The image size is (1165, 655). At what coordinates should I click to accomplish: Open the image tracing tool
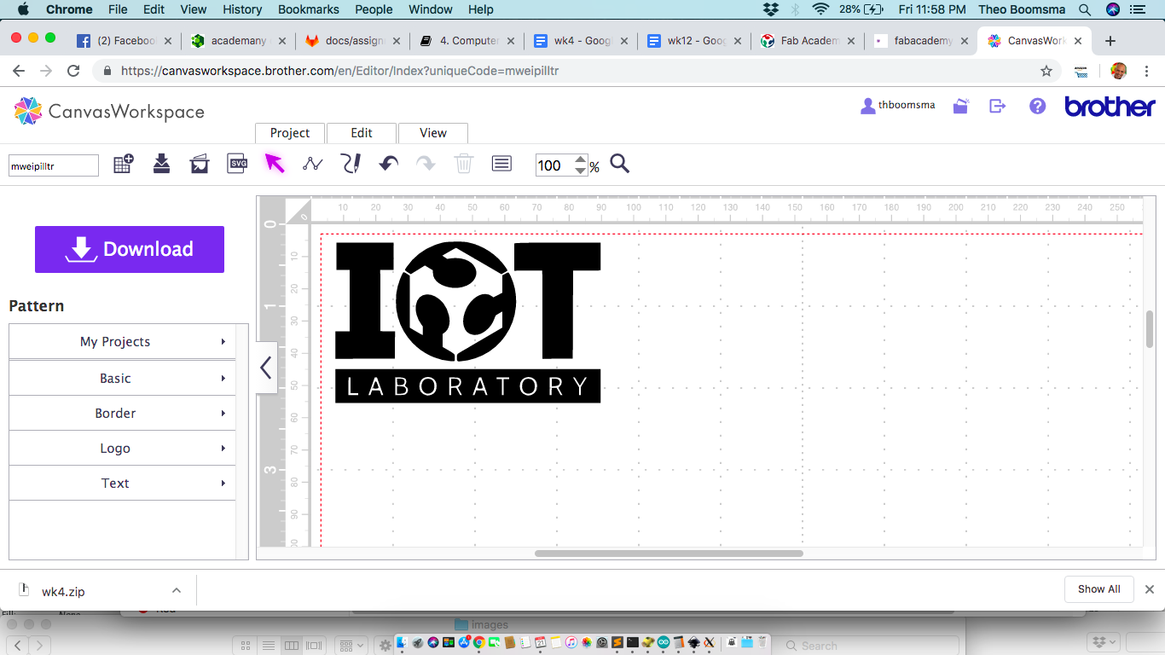click(x=200, y=164)
